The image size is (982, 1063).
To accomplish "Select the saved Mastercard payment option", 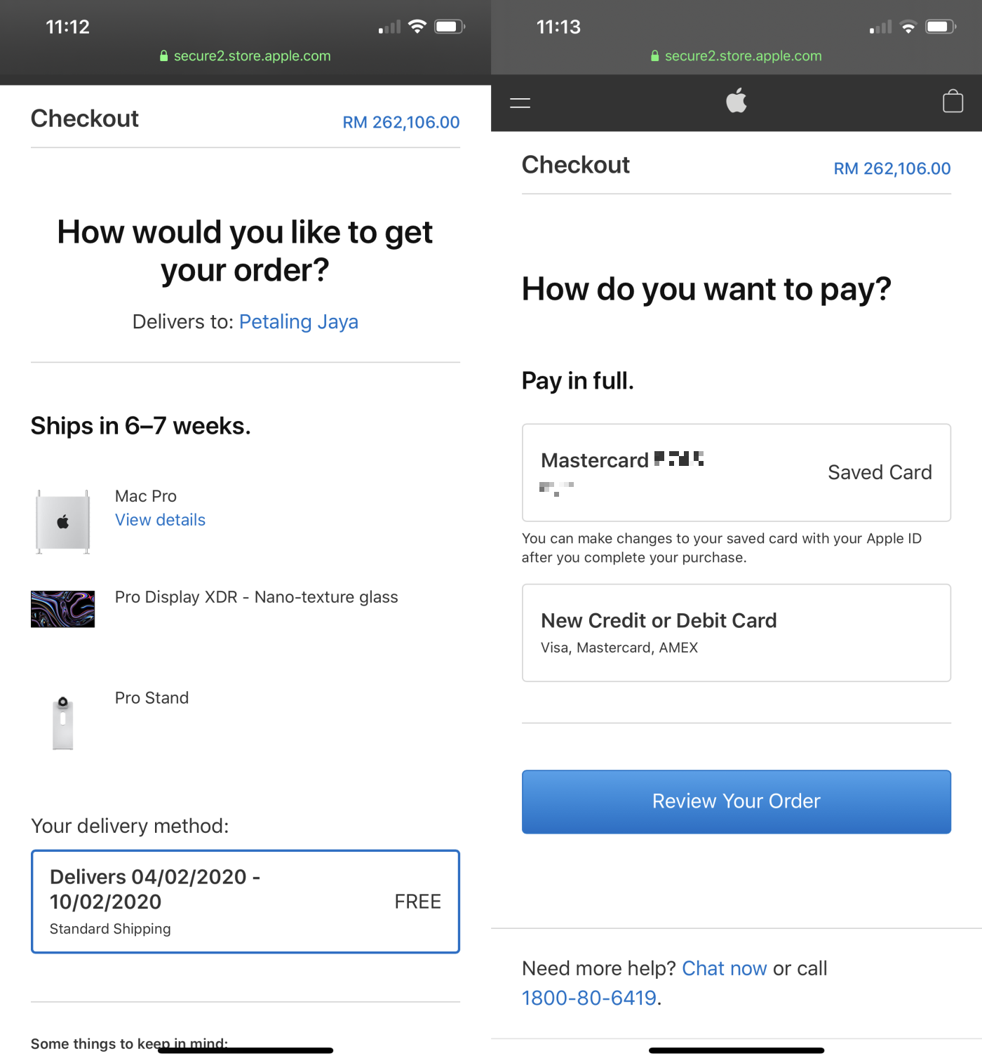I will (736, 472).
